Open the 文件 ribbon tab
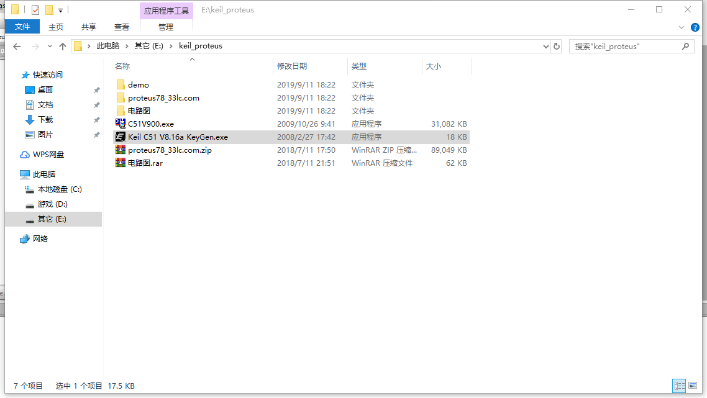The height and width of the screenshot is (398, 707). click(22, 27)
